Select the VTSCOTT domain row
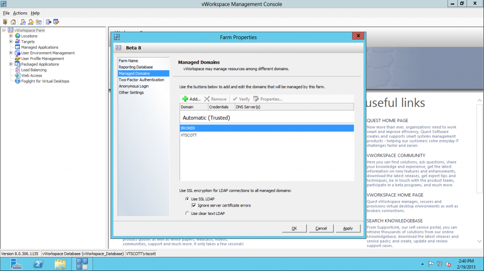This screenshot has width=484, height=271. pos(267,135)
